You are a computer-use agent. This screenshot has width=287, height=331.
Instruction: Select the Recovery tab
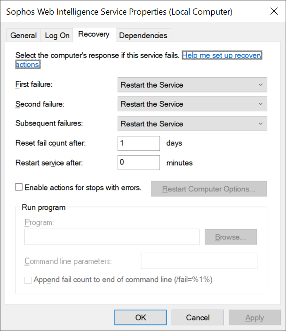[x=94, y=34]
